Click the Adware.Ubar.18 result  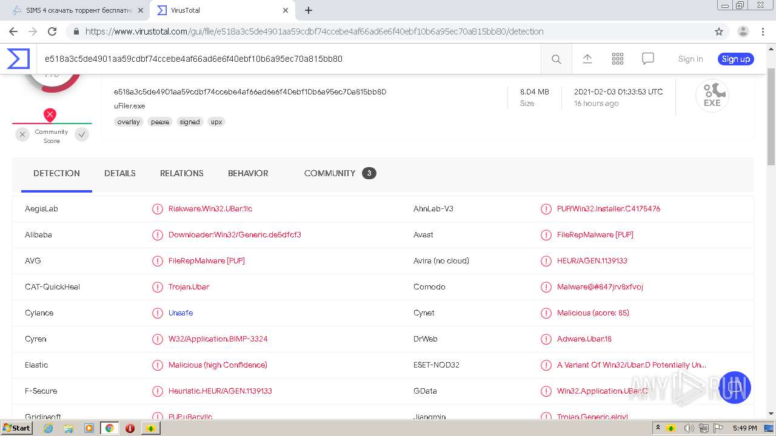(584, 339)
